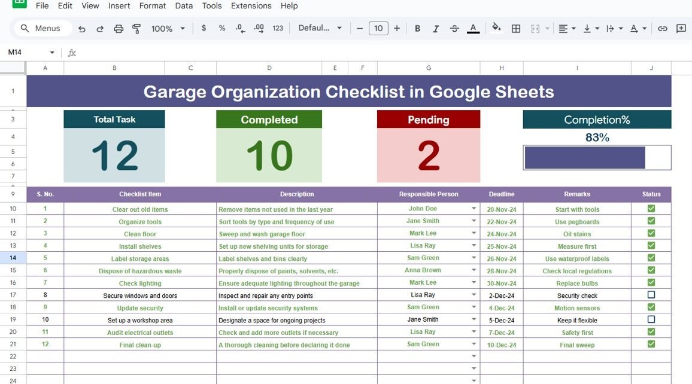Open more number formats 123
This screenshot has height=384, width=692.
(x=278, y=28)
